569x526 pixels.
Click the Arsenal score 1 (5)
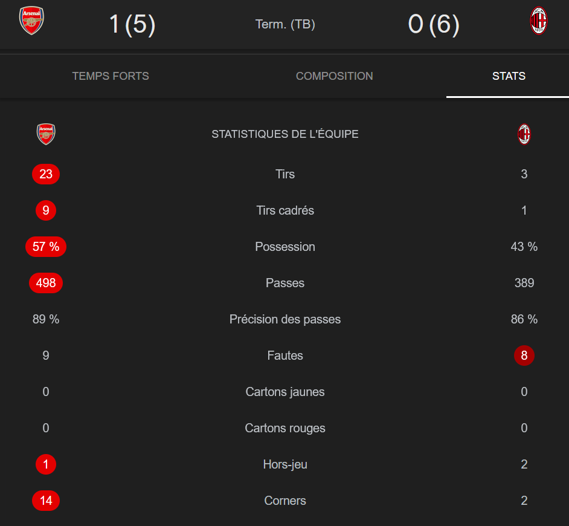132,25
